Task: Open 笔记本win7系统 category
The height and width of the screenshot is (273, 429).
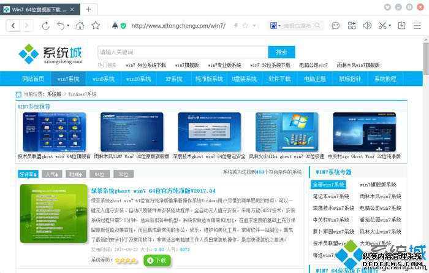Action: click(x=331, y=196)
